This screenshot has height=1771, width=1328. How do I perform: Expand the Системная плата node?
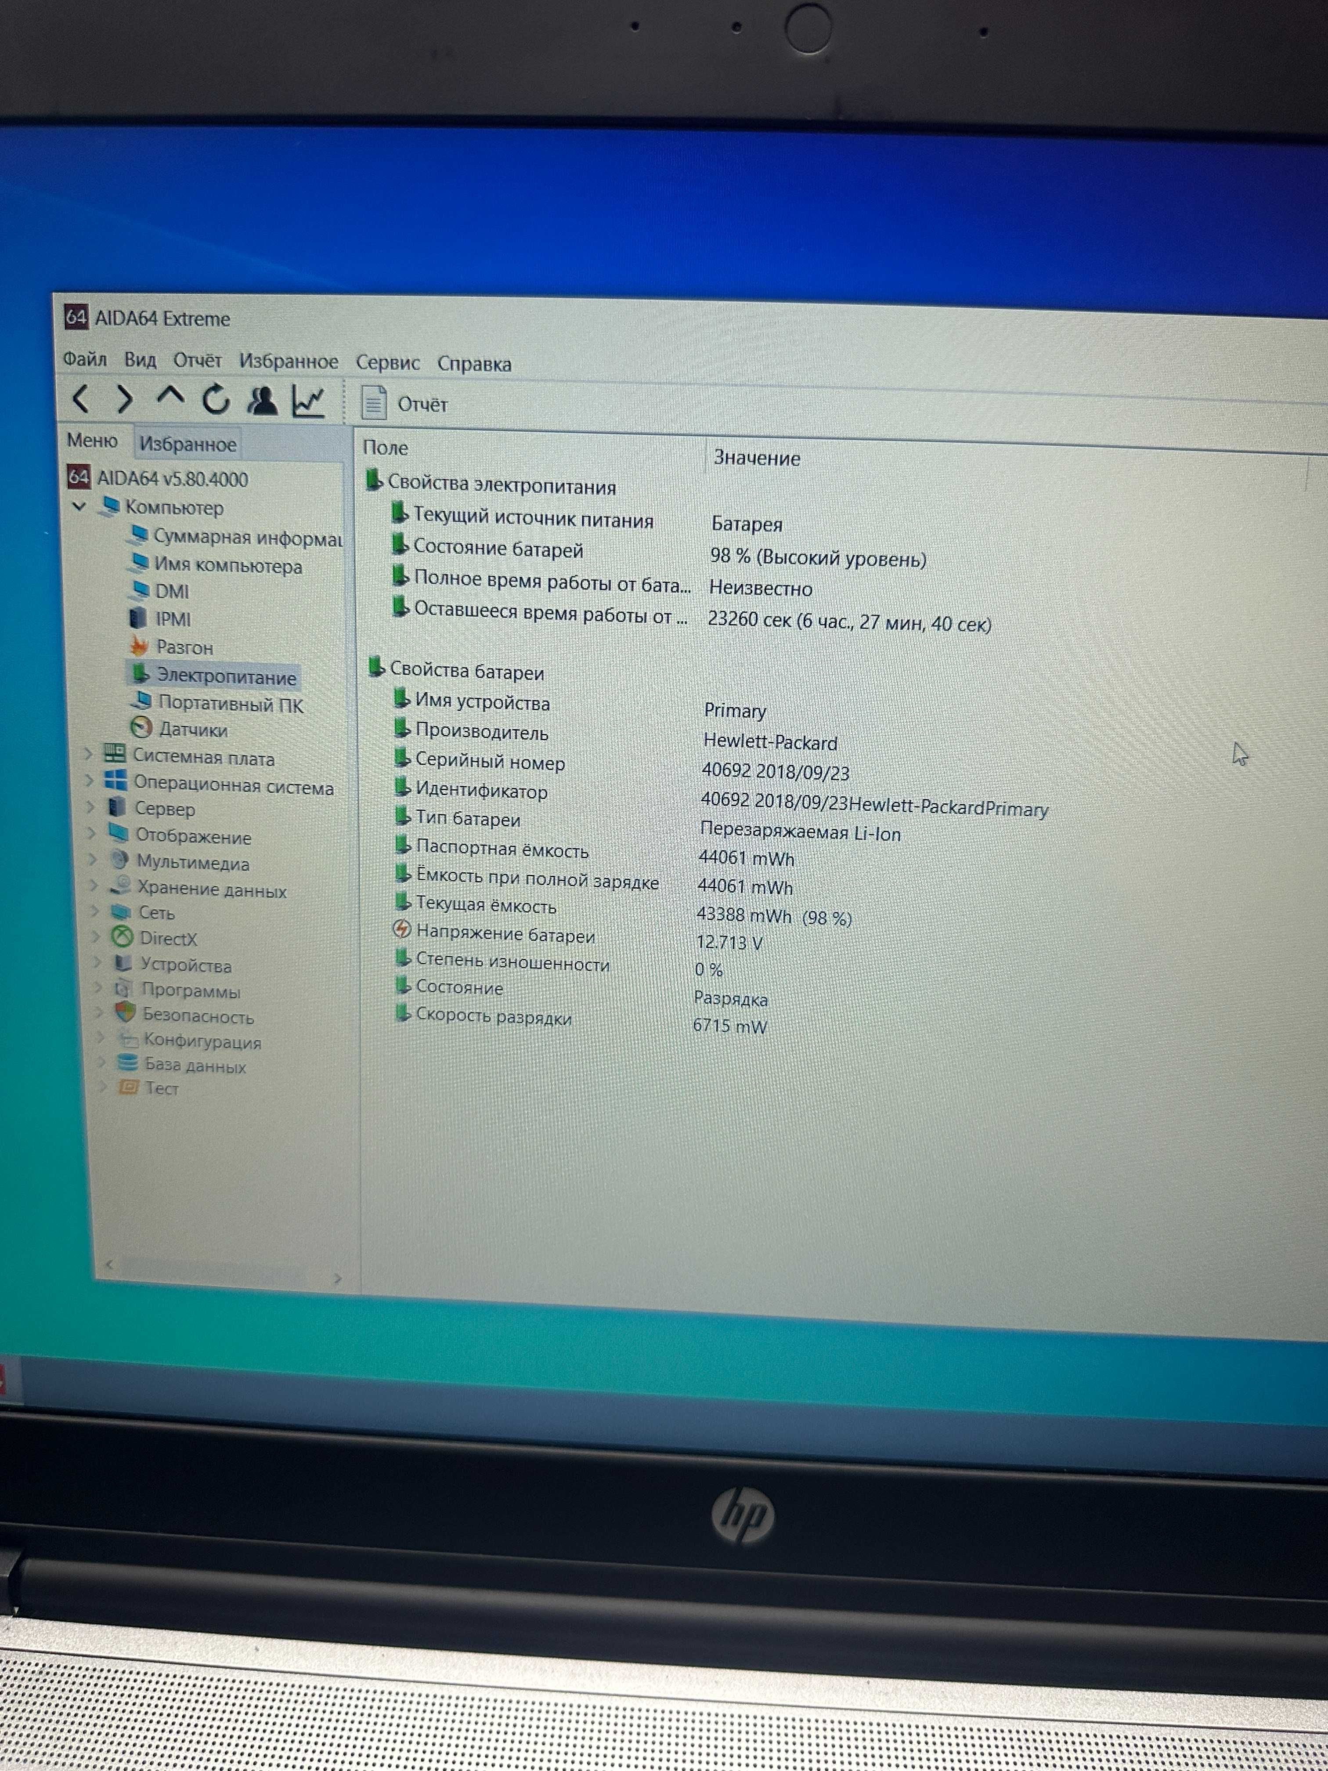pyautogui.click(x=88, y=754)
